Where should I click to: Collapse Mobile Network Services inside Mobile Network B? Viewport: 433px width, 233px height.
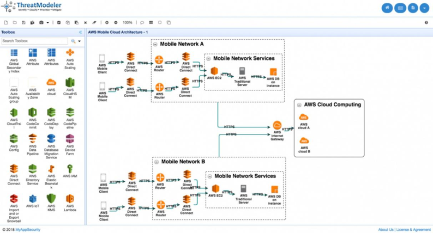point(209,176)
